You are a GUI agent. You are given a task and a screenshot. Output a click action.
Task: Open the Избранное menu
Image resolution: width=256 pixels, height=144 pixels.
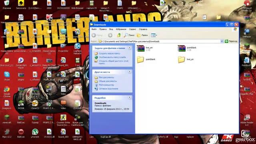[x=121, y=29]
